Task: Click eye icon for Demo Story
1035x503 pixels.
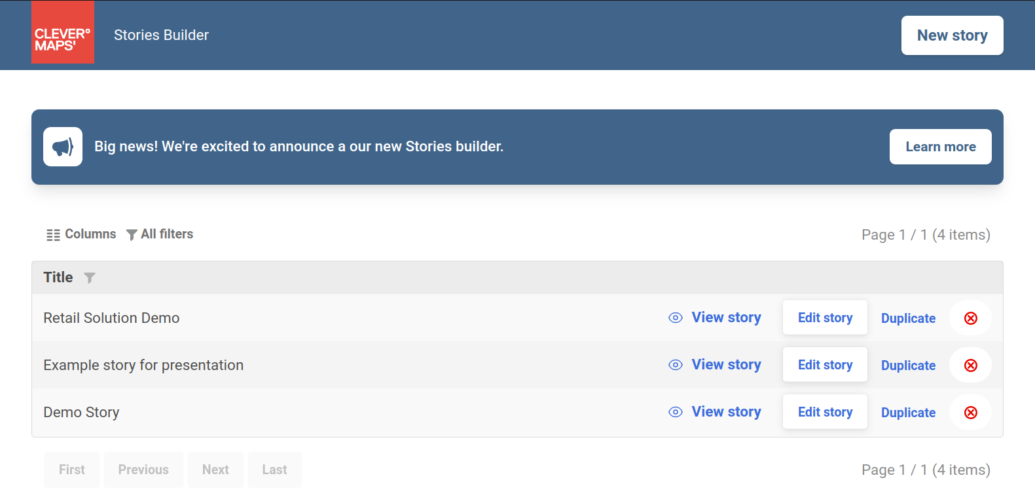Action: click(x=675, y=412)
